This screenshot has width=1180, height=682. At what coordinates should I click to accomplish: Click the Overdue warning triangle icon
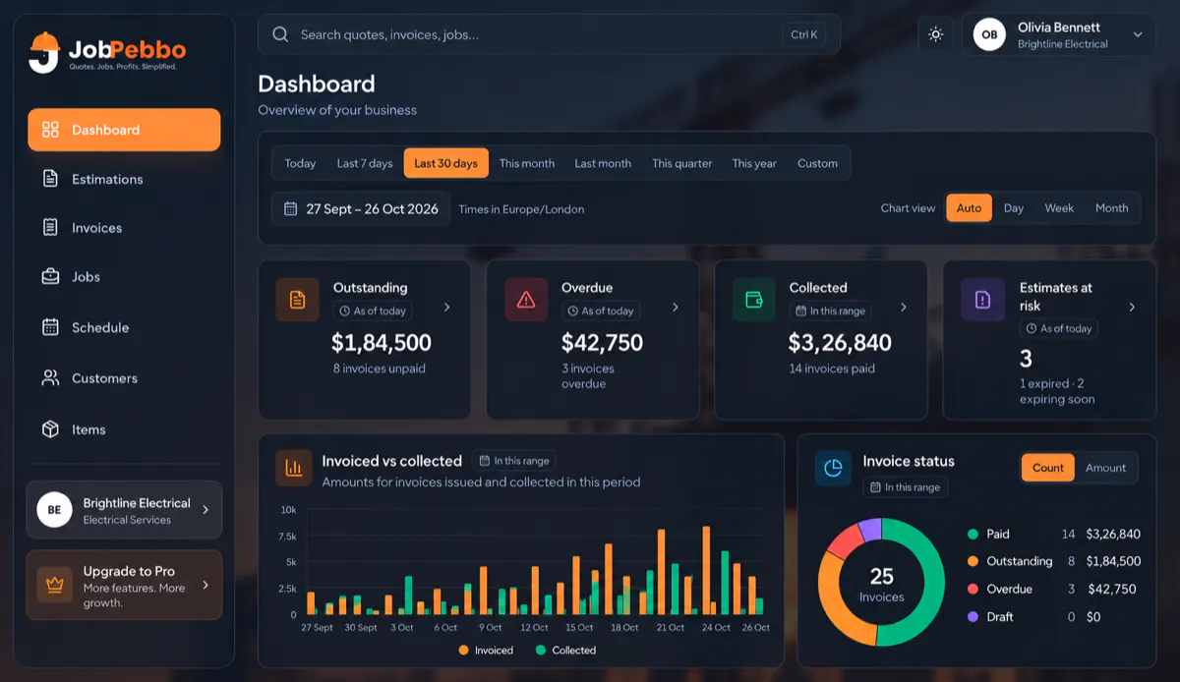[x=526, y=300]
